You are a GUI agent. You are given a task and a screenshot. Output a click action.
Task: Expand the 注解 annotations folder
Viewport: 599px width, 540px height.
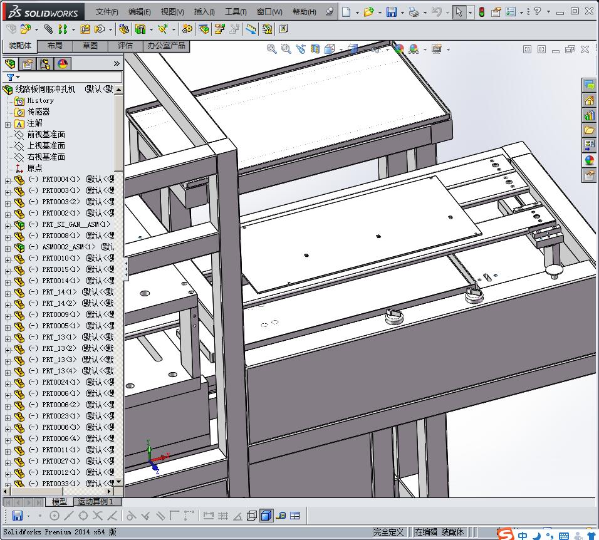tap(8, 123)
